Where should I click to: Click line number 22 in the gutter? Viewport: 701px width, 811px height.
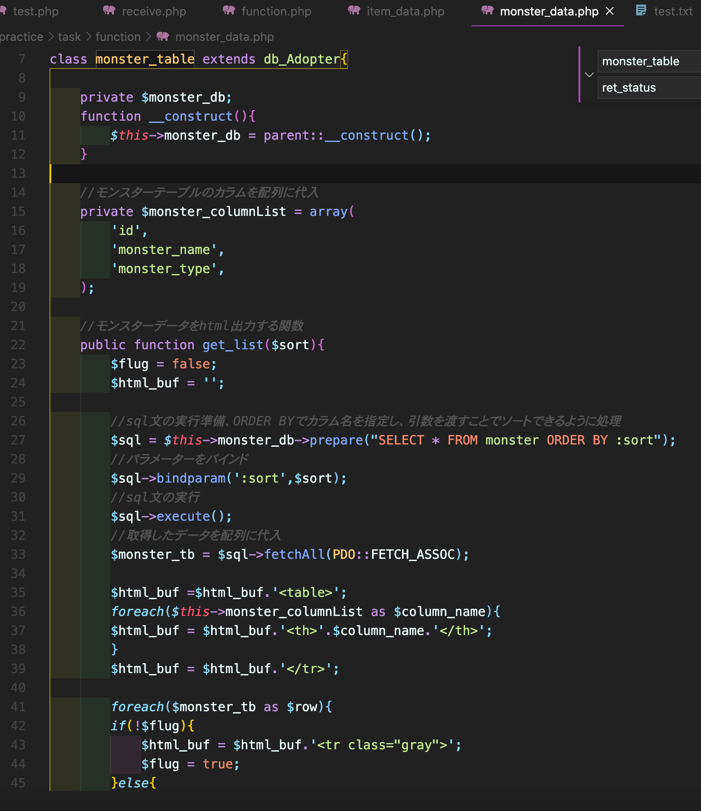tap(18, 345)
